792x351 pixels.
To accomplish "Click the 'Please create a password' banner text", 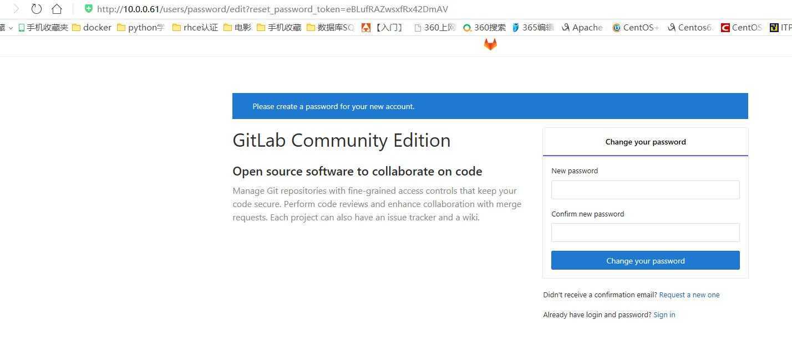I will pos(333,106).
